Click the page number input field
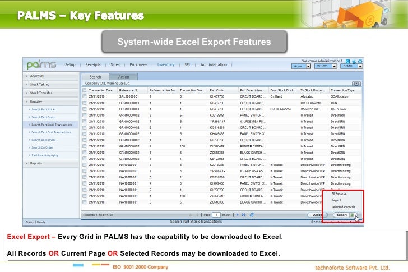Image resolution: width=408 pixels, height=272 pixels. 216,215
